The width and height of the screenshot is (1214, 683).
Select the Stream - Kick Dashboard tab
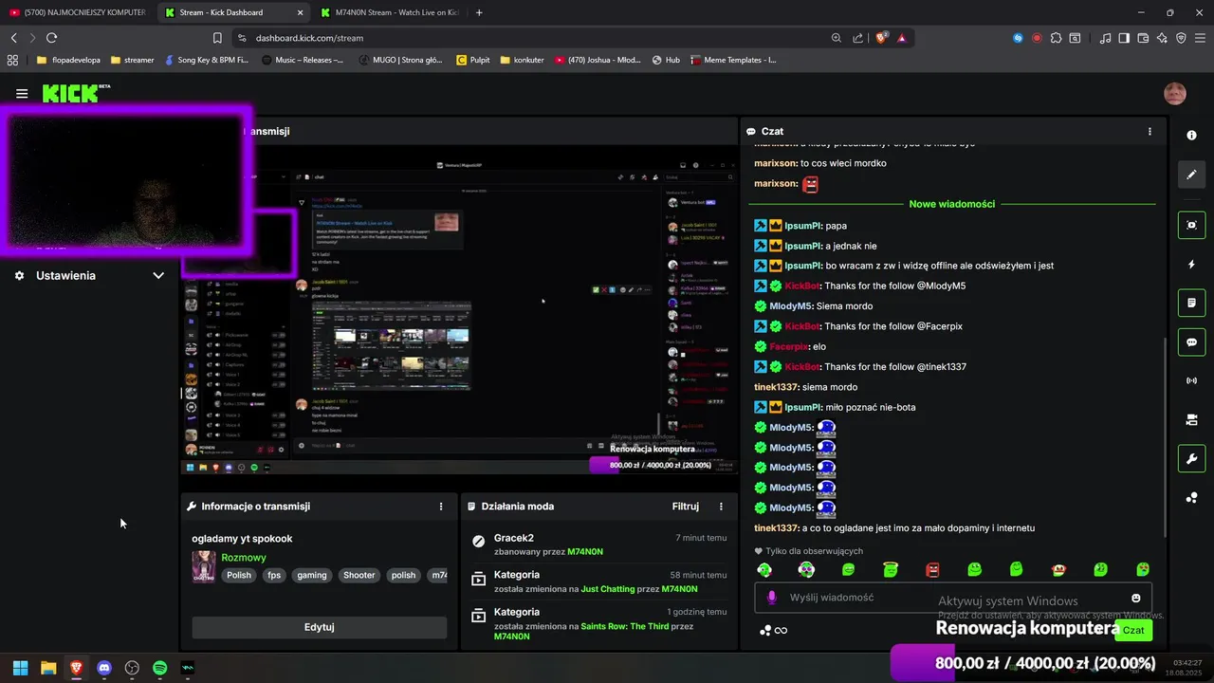point(233,12)
